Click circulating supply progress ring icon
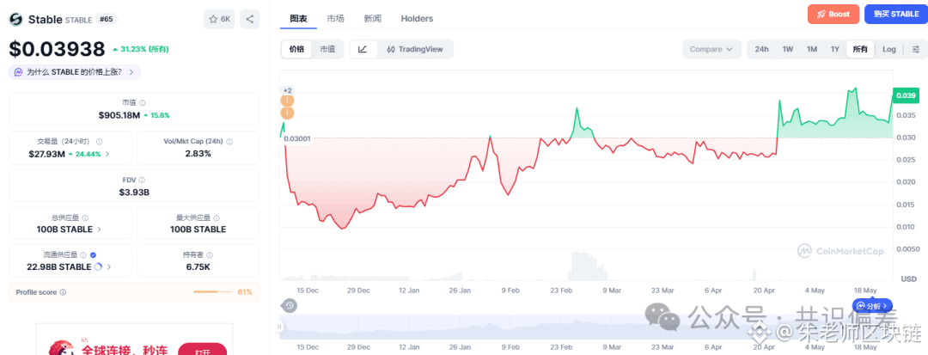928x355 pixels. tap(98, 266)
